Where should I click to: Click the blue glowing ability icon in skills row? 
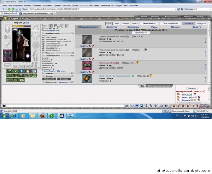(22, 71)
